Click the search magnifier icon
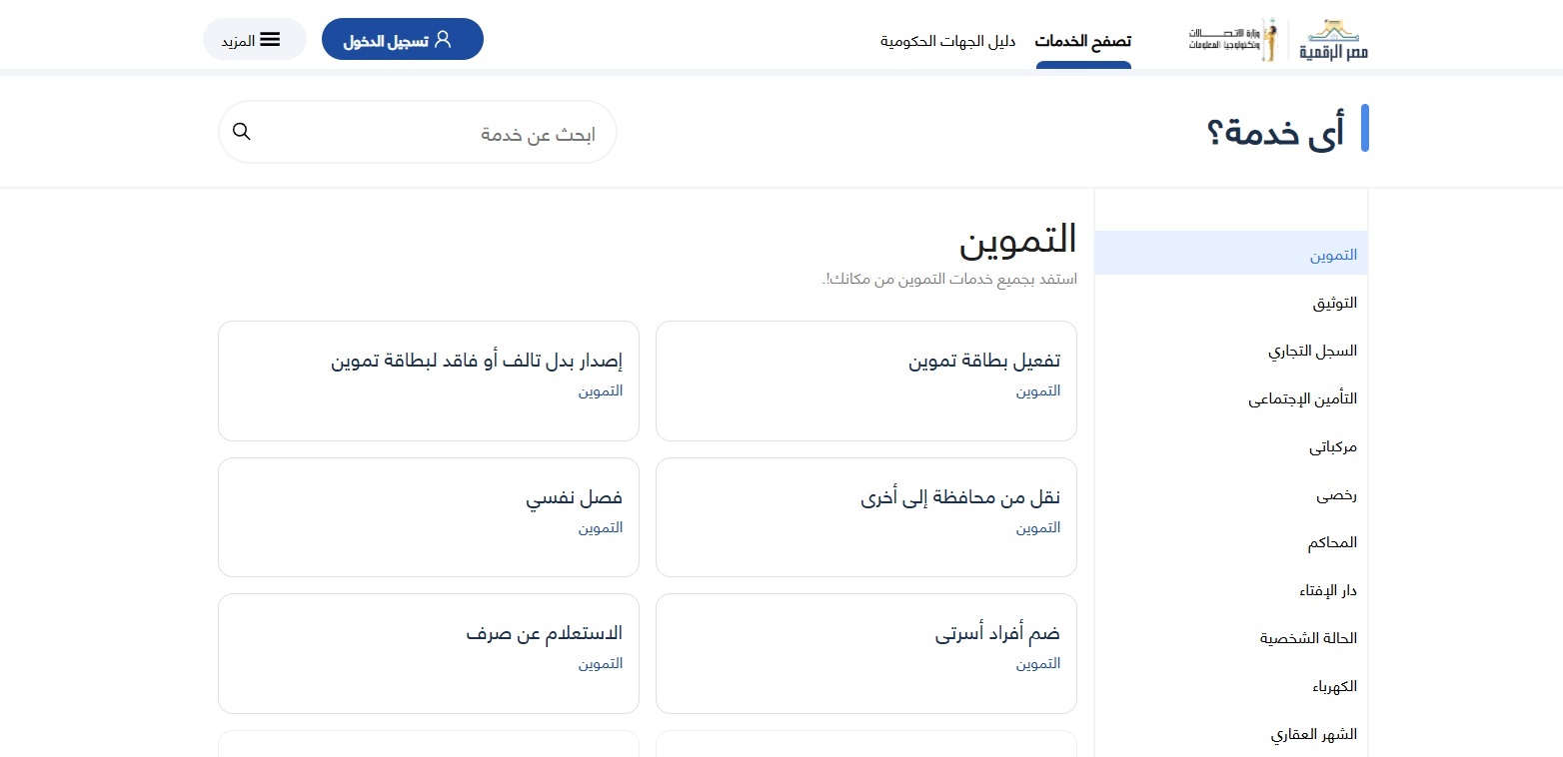 241,132
